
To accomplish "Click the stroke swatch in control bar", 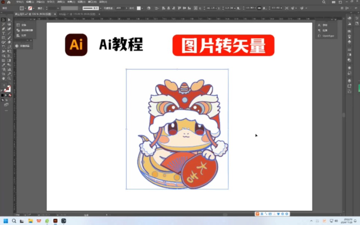I will pyautogui.click(x=30, y=8).
